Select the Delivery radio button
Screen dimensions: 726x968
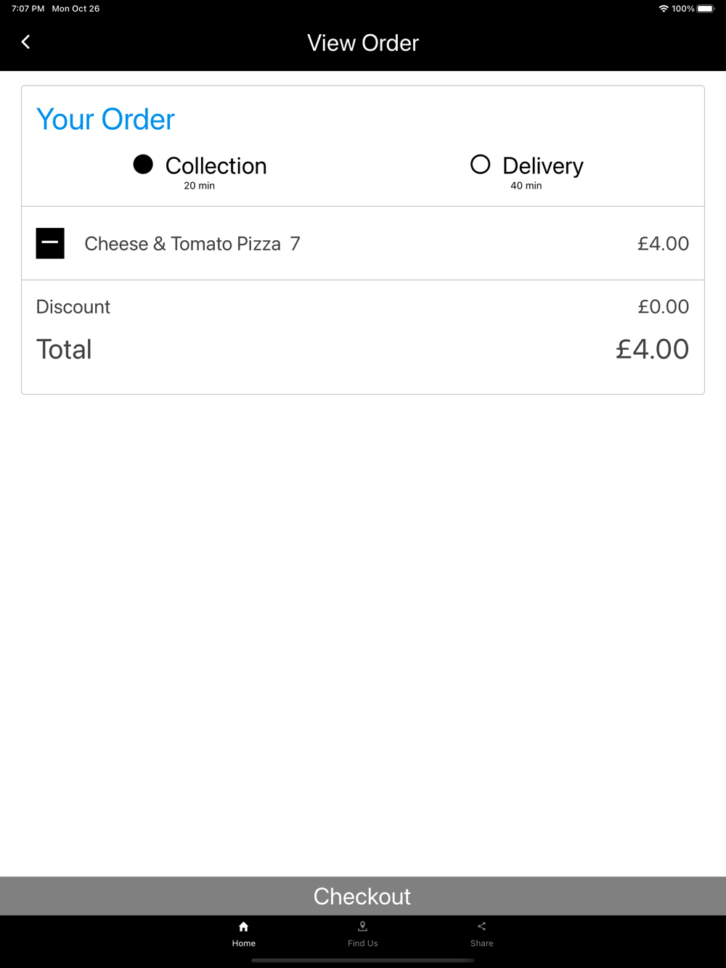point(481,165)
